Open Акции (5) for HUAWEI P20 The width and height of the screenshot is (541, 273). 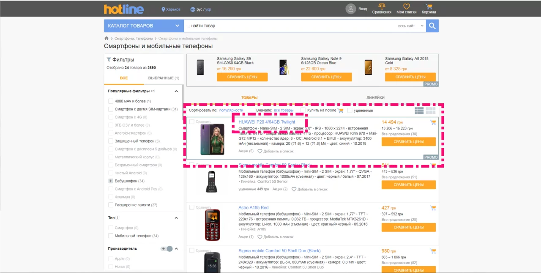coord(246,151)
